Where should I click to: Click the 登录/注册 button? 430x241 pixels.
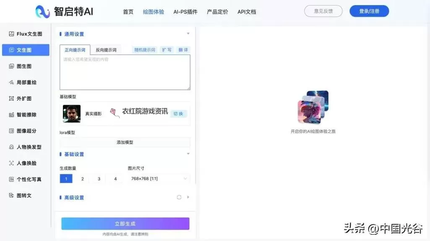369,11
